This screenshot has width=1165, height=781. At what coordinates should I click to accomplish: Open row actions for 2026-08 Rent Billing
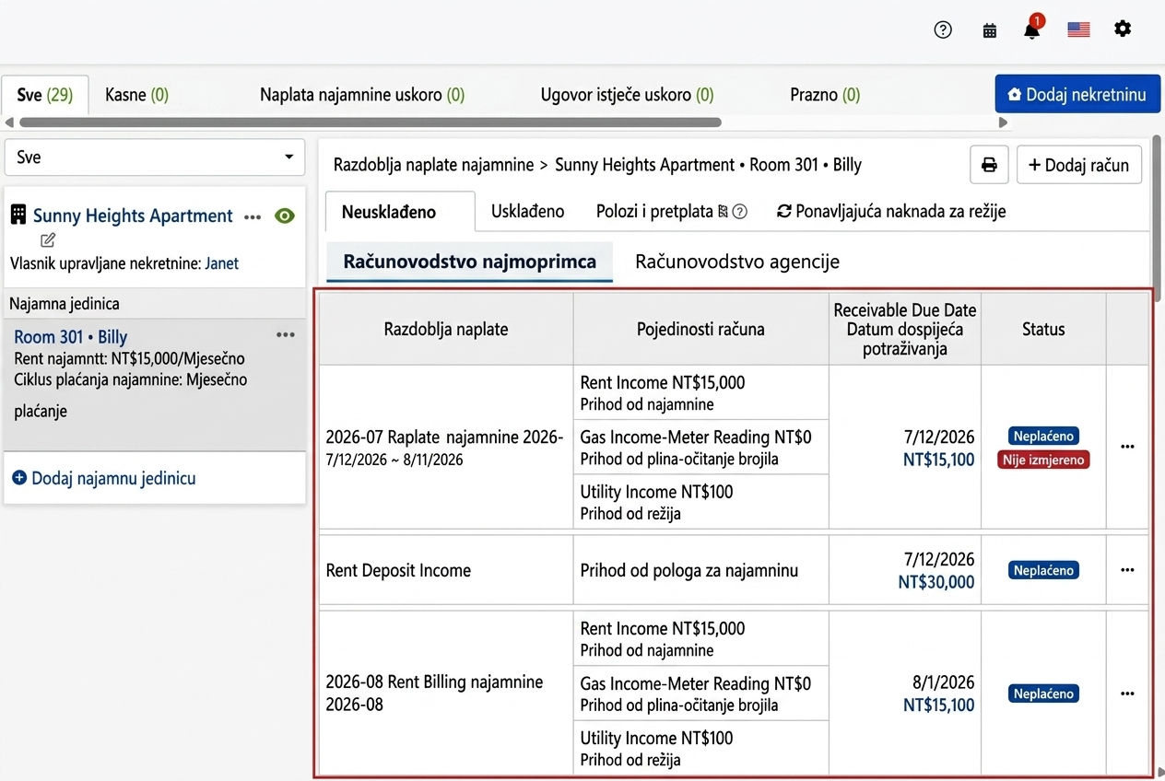(x=1127, y=694)
